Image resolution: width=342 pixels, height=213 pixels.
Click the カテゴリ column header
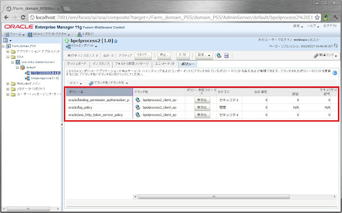pyautogui.click(x=229, y=92)
